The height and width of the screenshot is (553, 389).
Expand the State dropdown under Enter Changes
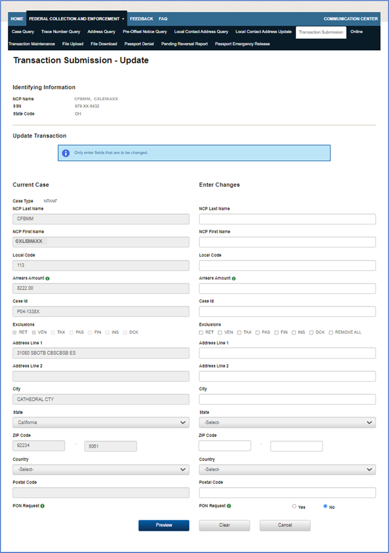pos(287,423)
